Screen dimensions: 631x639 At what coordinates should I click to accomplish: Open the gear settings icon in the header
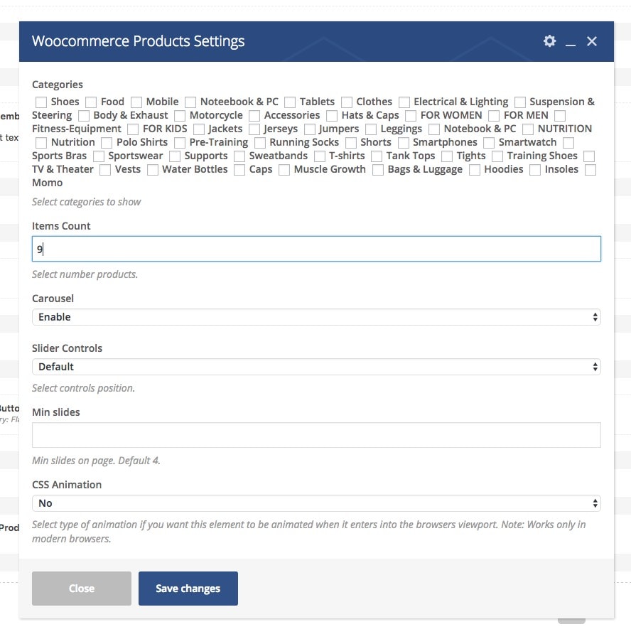tap(549, 41)
